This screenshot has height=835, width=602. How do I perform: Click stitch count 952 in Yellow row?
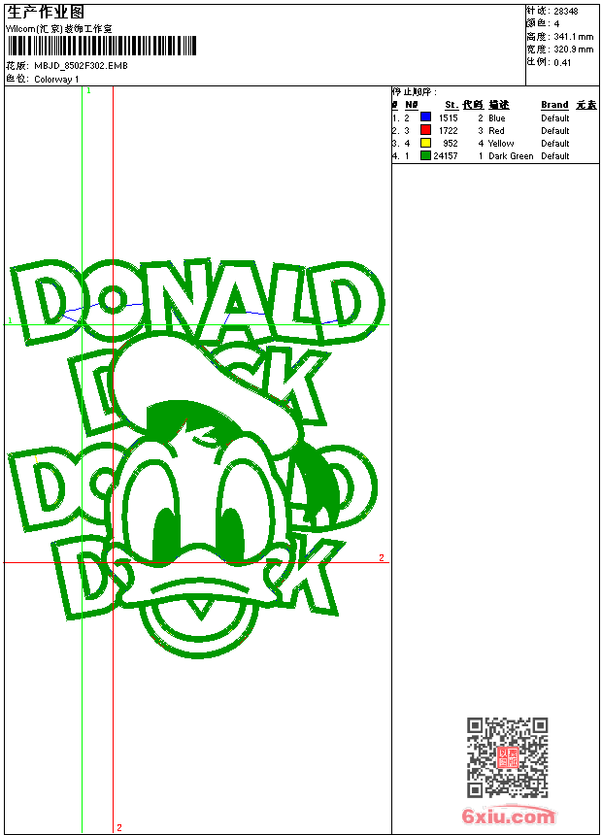tap(451, 144)
